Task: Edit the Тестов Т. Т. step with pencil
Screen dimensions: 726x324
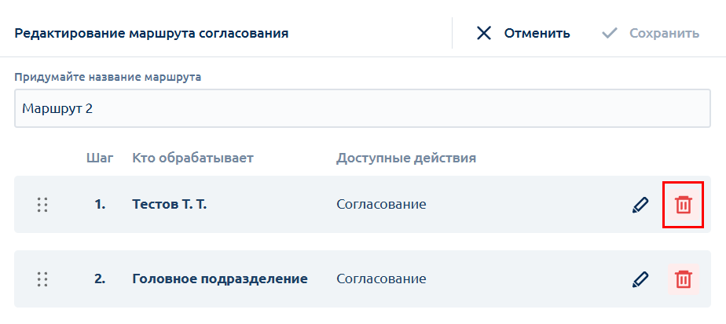Action: click(x=640, y=204)
